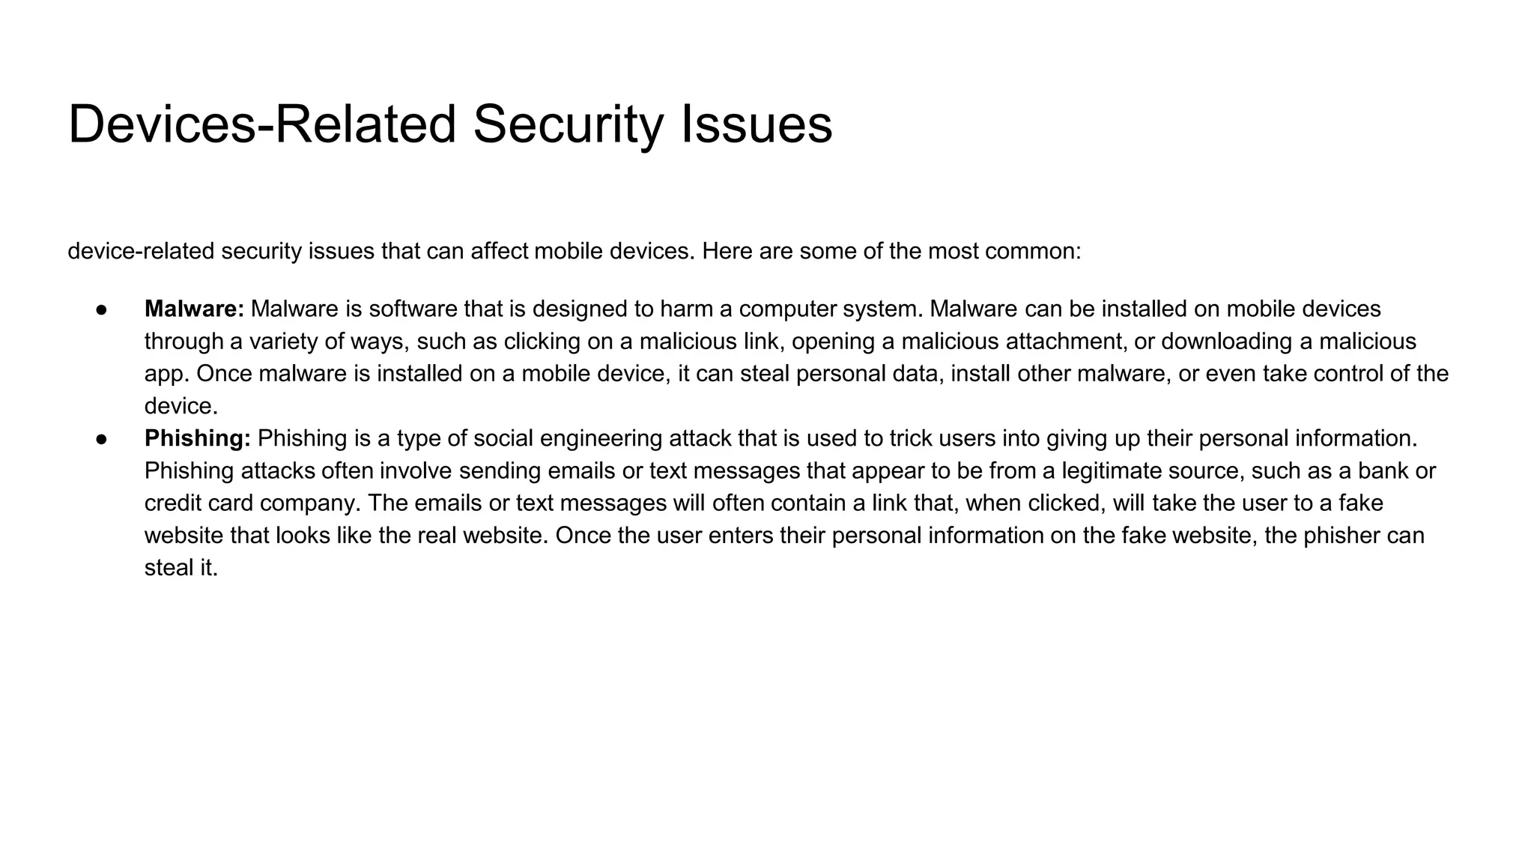Click the line starting 'app. Once malware is installed'
Viewport: 1534px width, 863px height.
click(x=796, y=374)
